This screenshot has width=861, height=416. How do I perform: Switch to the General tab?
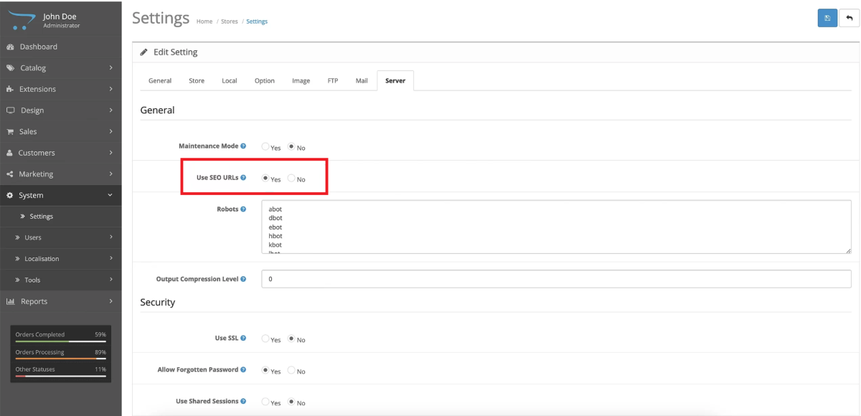(x=160, y=80)
